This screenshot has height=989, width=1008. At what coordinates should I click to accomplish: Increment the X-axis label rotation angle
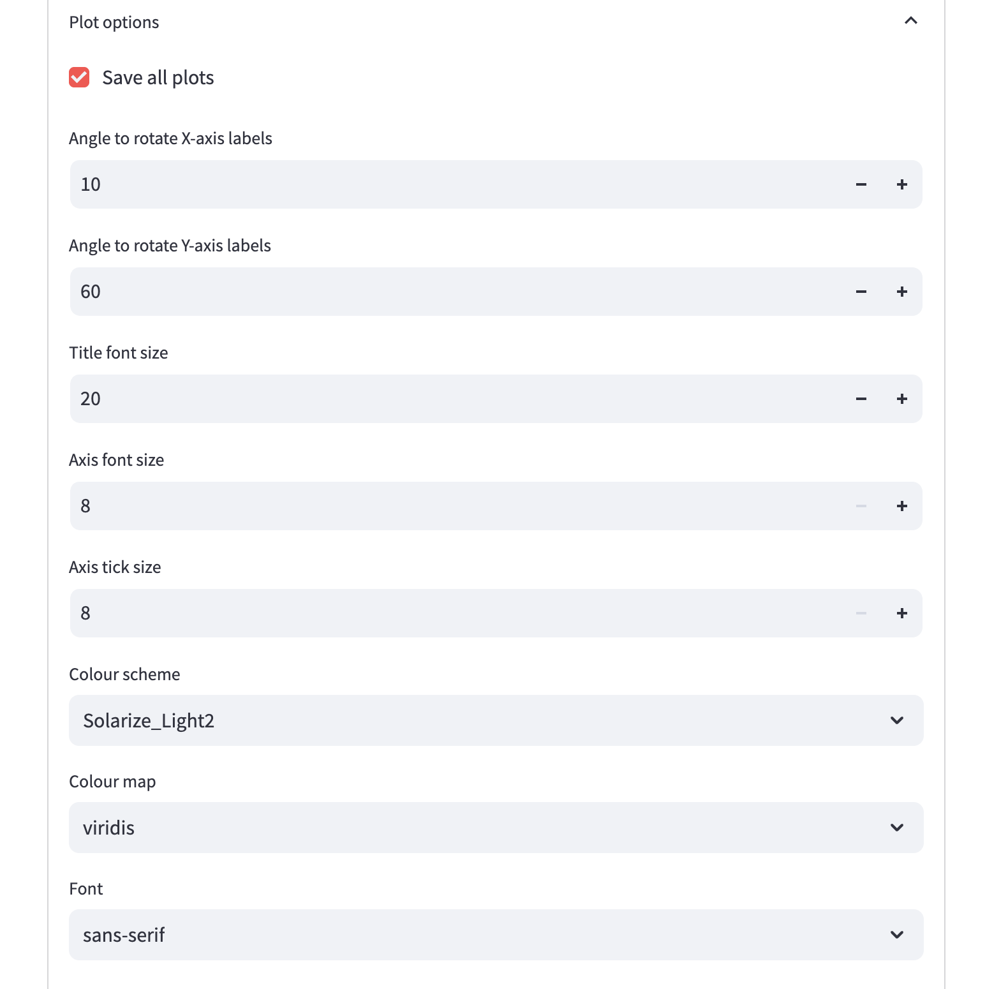pos(901,184)
